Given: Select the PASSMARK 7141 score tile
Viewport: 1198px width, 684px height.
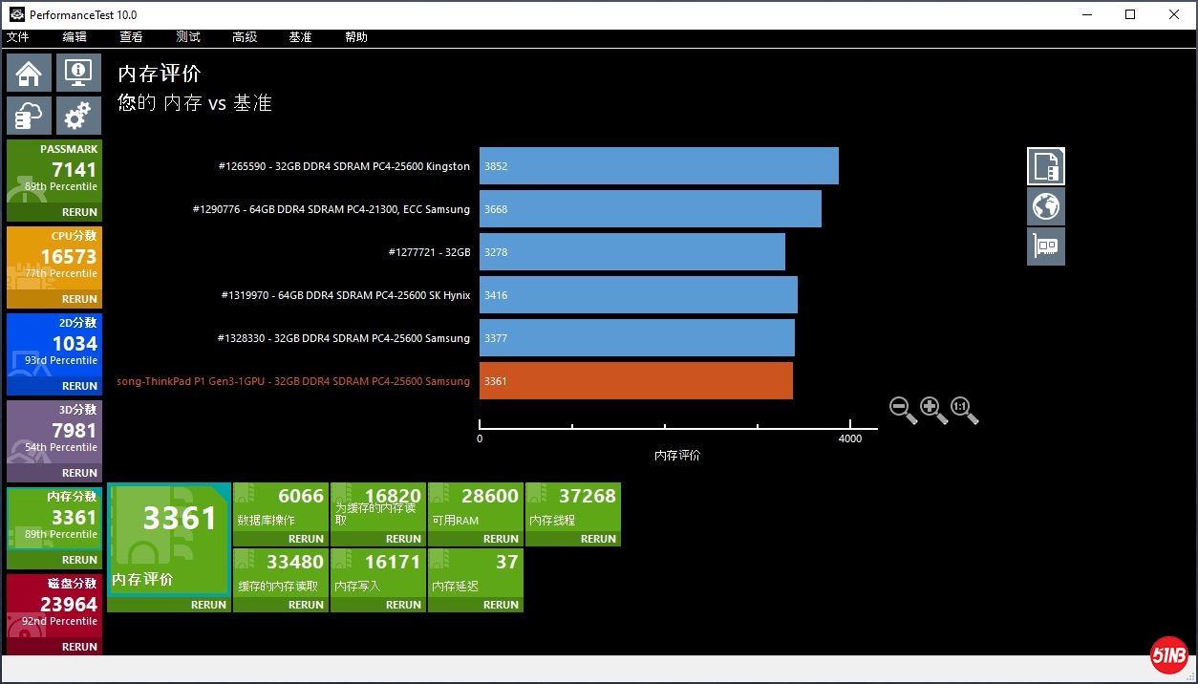Looking at the screenshot, I should 53,173.
